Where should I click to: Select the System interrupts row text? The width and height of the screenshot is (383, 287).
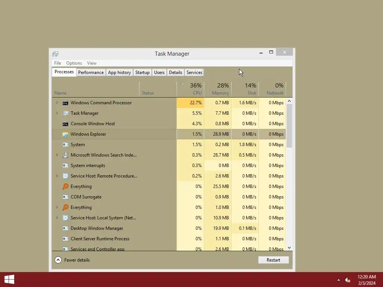[x=88, y=166]
